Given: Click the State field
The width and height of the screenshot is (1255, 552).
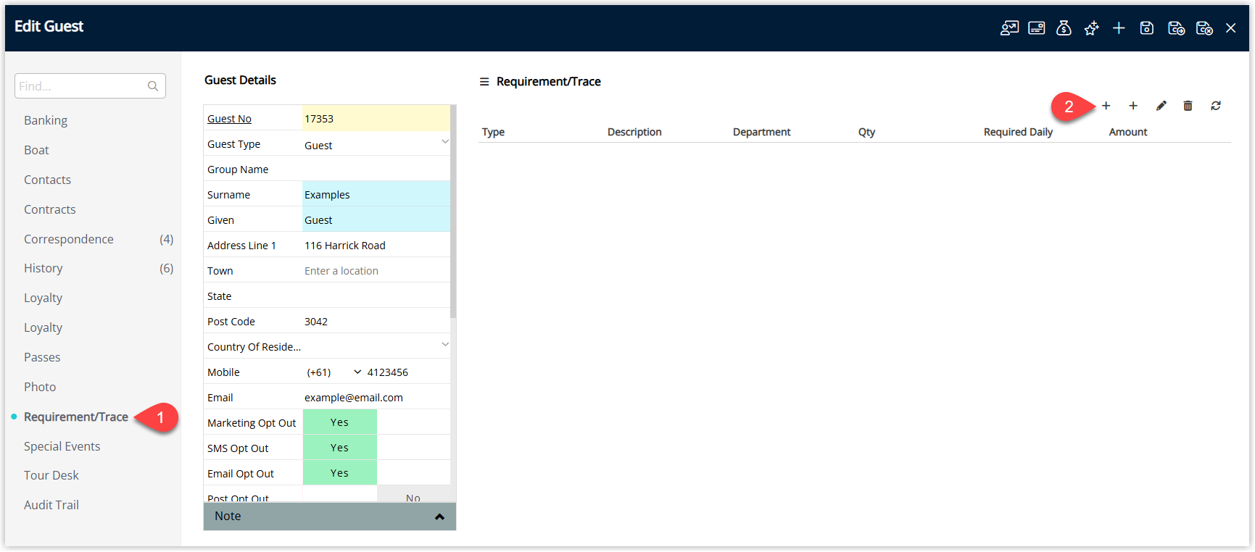Looking at the screenshot, I should point(376,296).
